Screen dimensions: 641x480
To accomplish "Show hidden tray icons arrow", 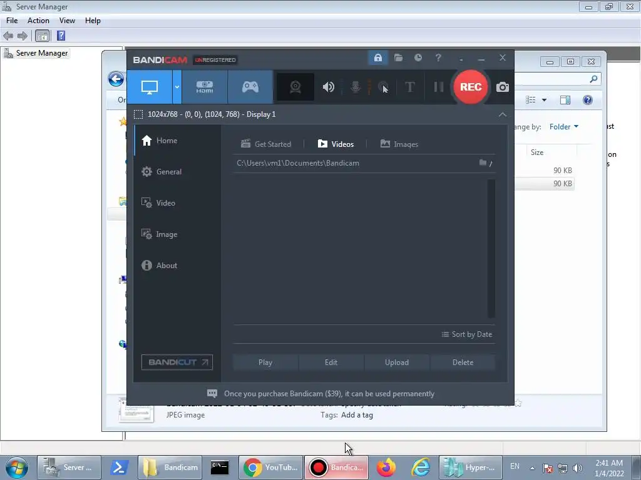I will (532, 468).
